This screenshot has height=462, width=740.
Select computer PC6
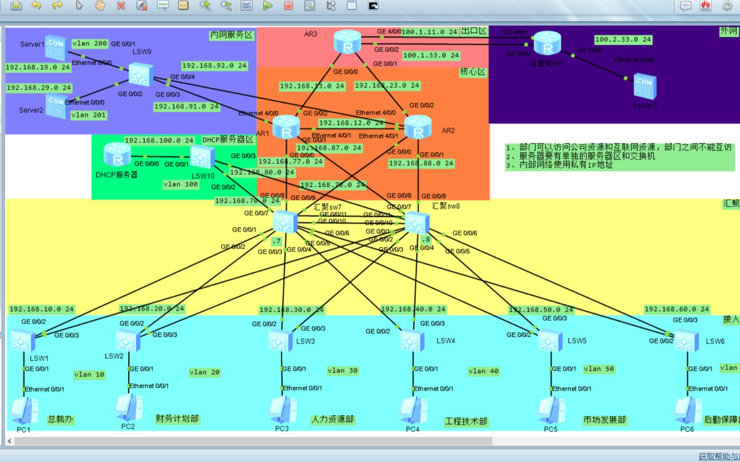pos(688,411)
